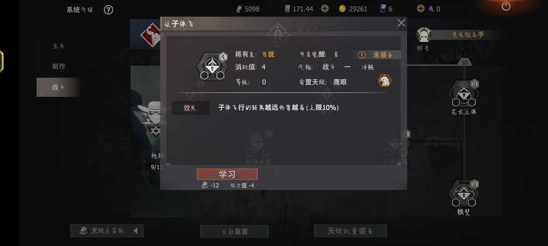The width and height of the screenshot is (548, 246).
Task: Click the 天赋批量装备 batch equip button
Action: coord(350,231)
